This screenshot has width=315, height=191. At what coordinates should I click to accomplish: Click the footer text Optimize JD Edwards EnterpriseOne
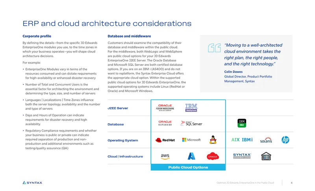(245, 183)
